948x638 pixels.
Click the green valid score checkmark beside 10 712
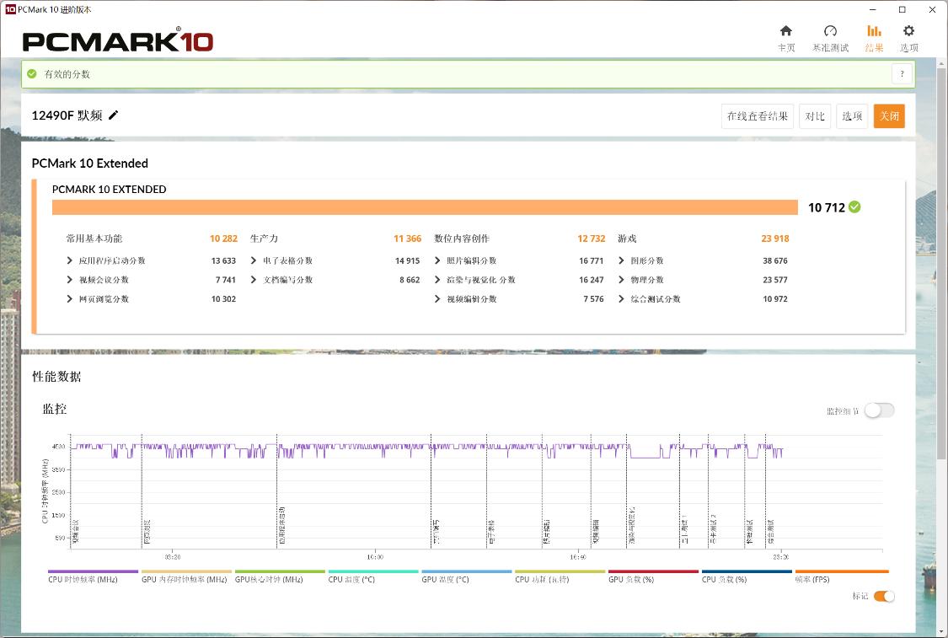854,207
